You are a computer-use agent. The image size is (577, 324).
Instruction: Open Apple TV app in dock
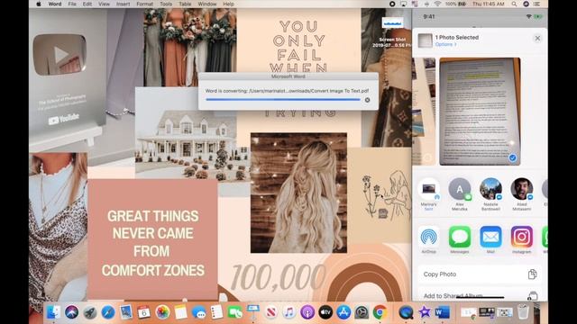(325, 312)
